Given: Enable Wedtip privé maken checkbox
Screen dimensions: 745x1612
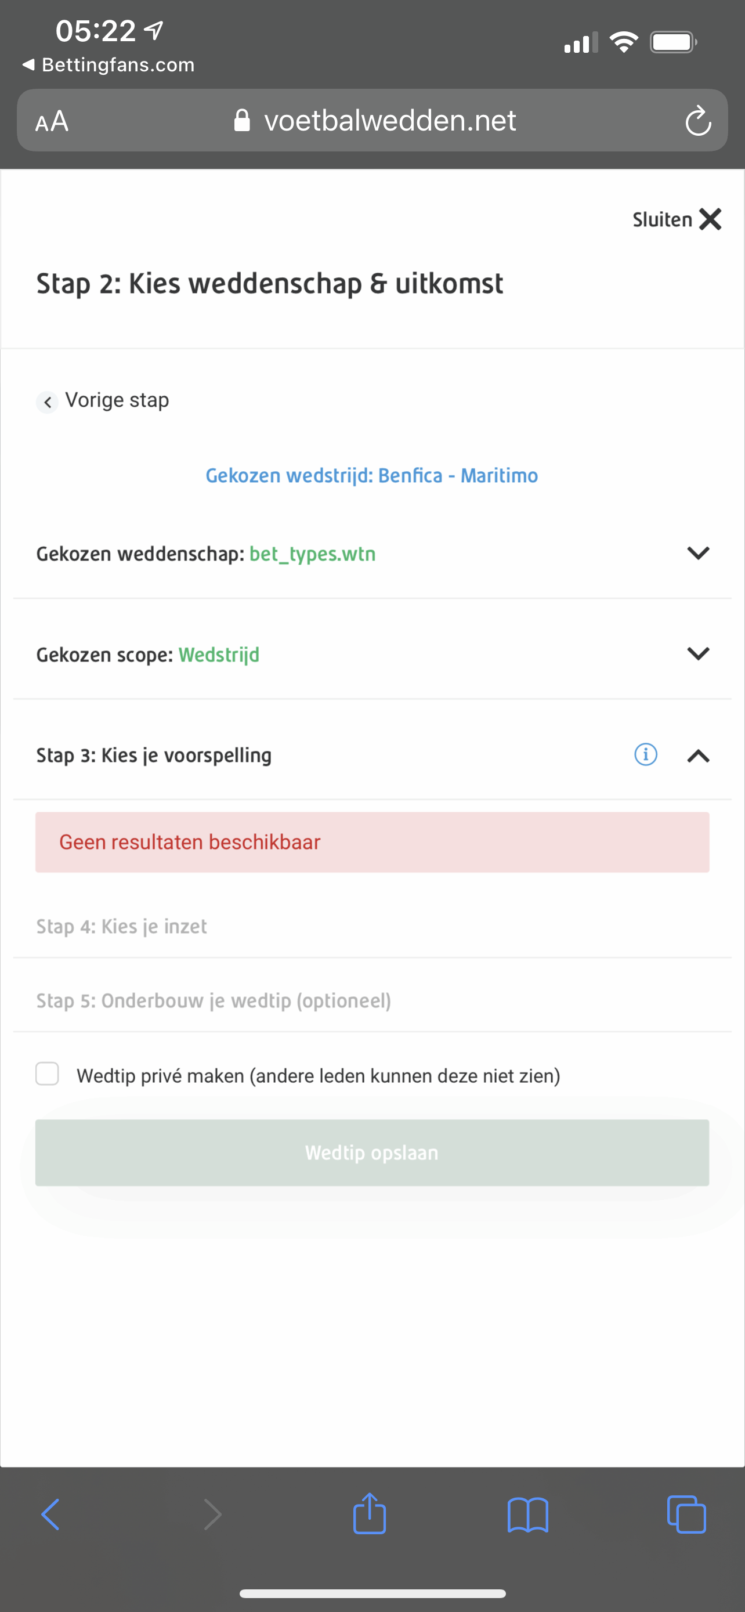Looking at the screenshot, I should (x=48, y=1074).
